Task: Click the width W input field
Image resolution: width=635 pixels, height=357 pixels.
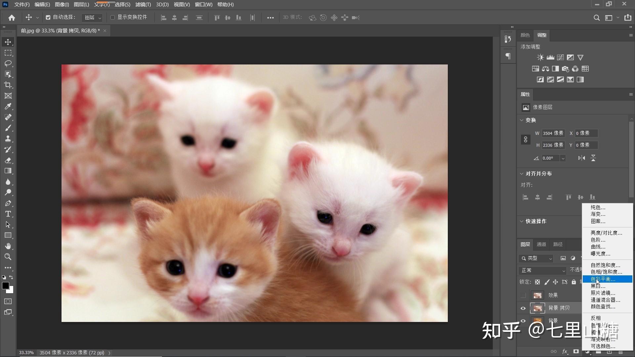Action: point(553,133)
